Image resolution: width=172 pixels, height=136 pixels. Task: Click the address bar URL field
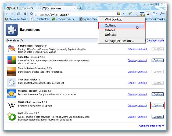point(75,14)
